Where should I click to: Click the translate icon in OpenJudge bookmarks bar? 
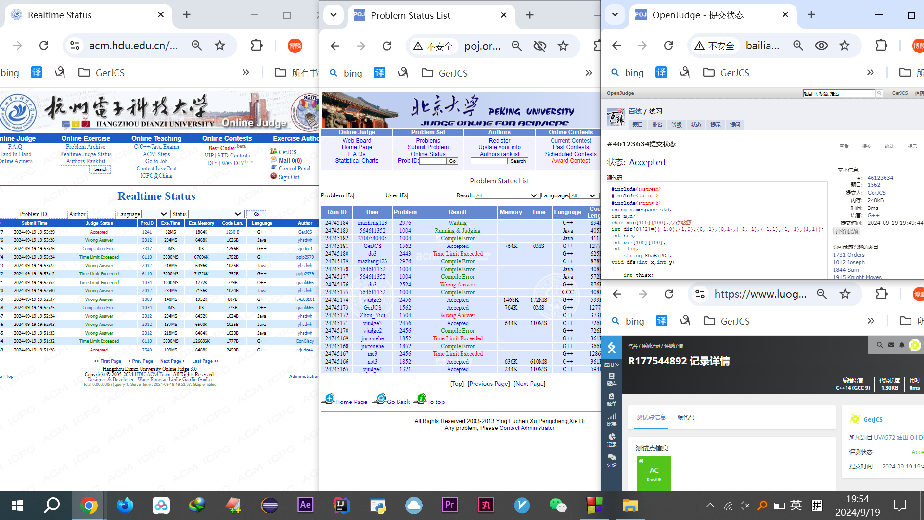coord(661,73)
